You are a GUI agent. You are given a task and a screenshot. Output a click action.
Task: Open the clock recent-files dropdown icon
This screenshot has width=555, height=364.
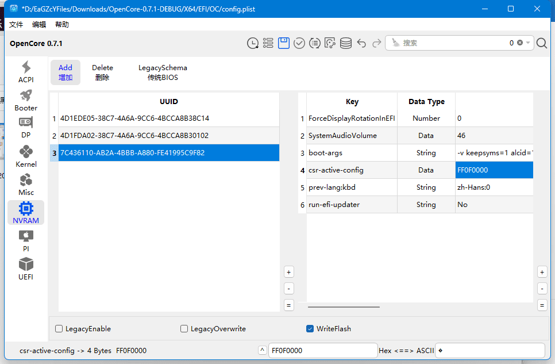(x=253, y=43)
